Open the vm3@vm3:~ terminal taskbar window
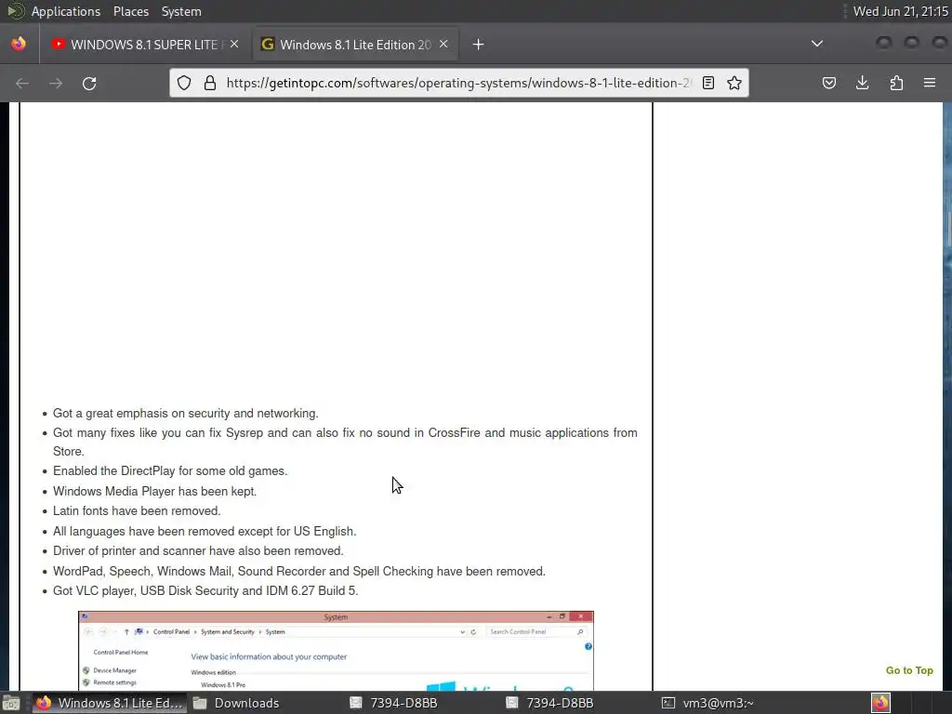 tap(707, 703)
